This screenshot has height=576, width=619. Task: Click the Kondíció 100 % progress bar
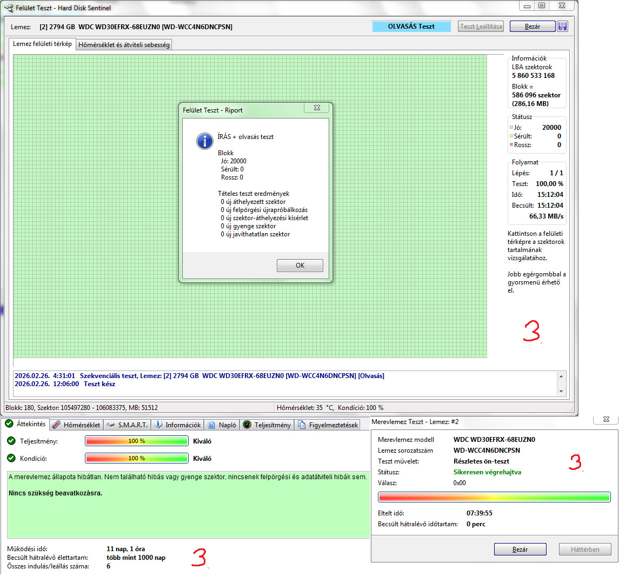coord(137,458)
